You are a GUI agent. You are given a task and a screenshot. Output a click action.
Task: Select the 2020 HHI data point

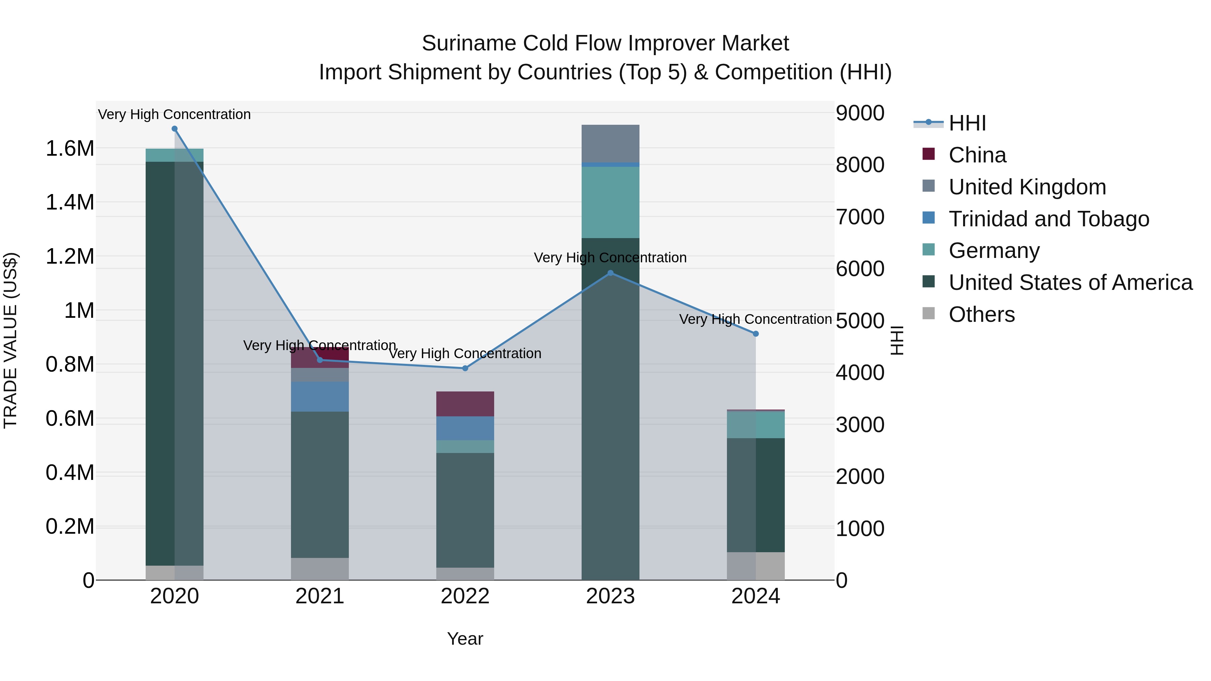click(174, 129)
